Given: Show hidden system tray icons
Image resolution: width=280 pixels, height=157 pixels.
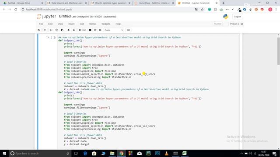Looking at the screenshot, I should 241,154.
